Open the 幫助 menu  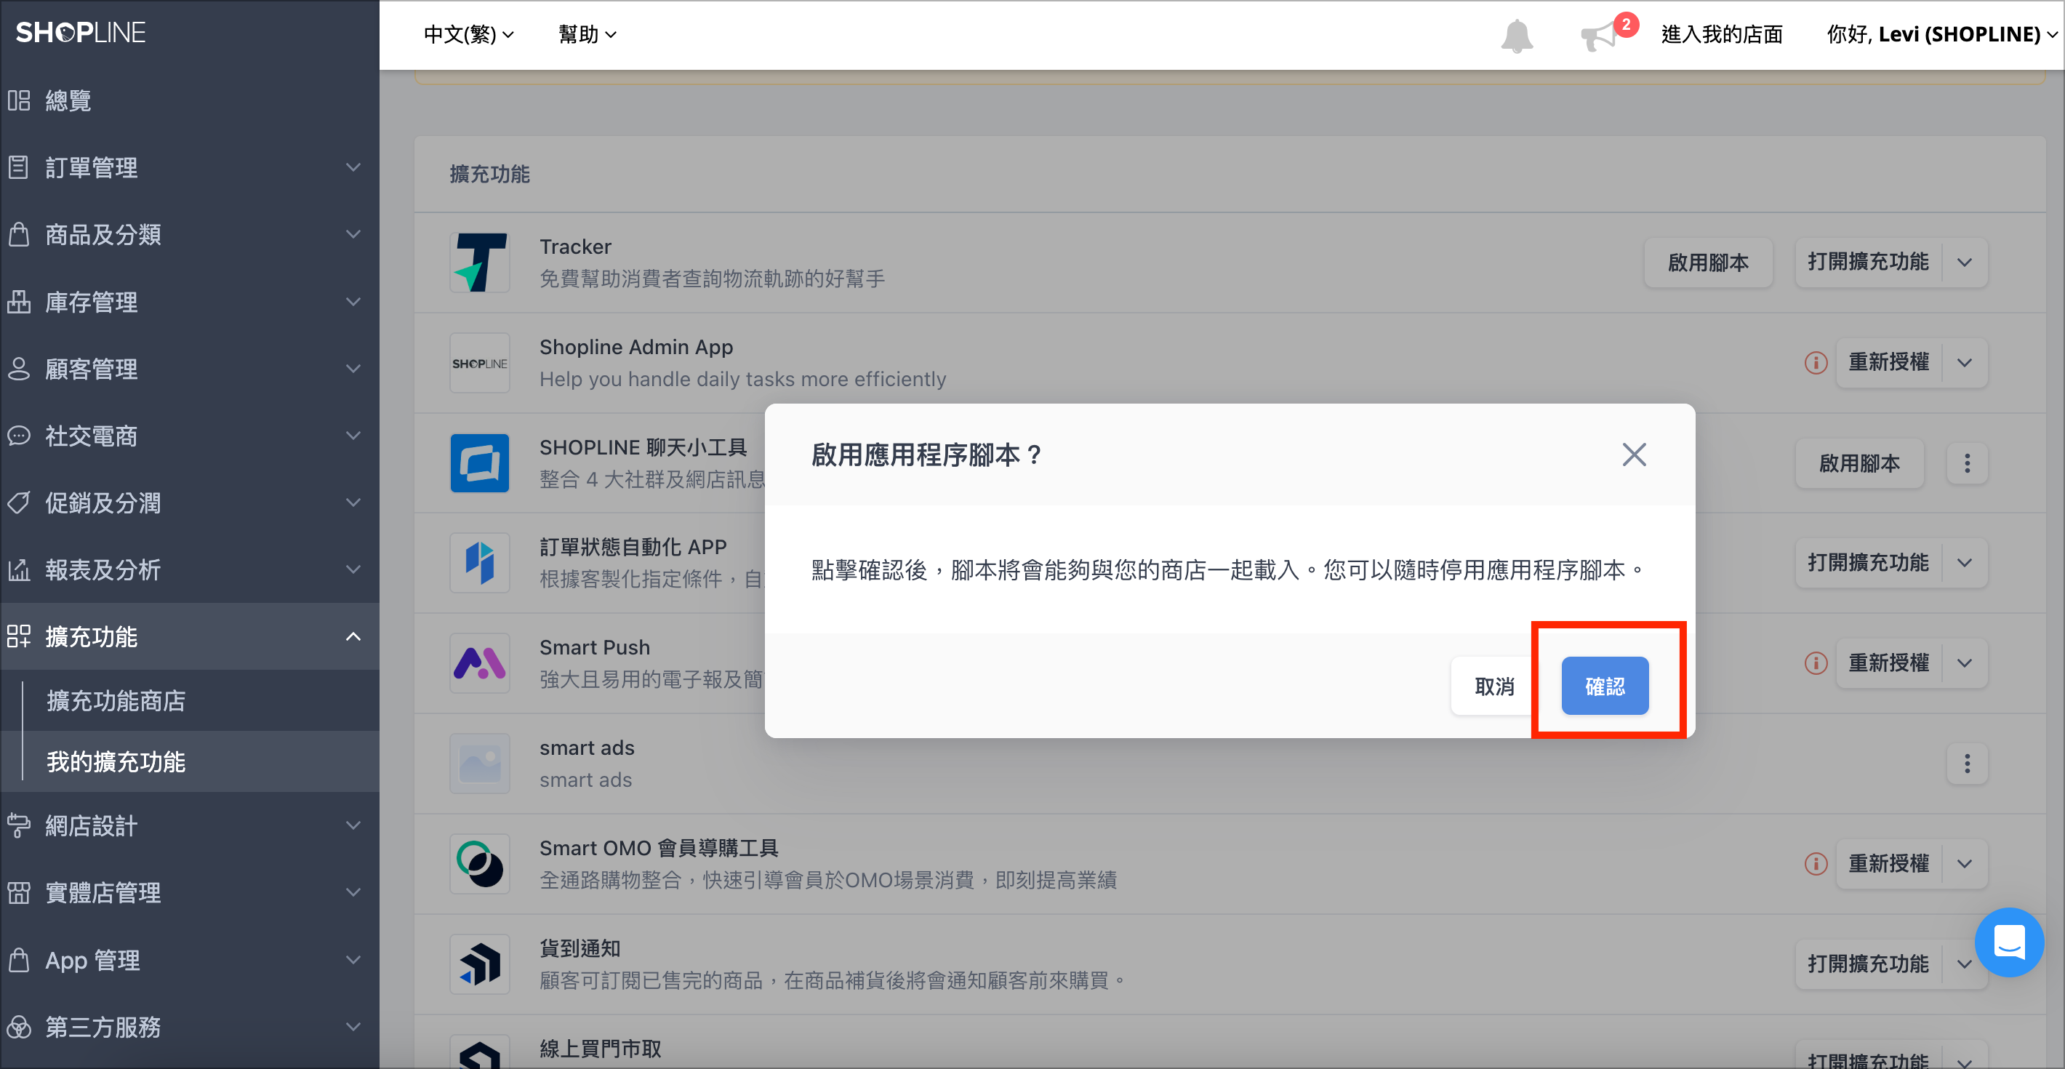tap(588, 34)
